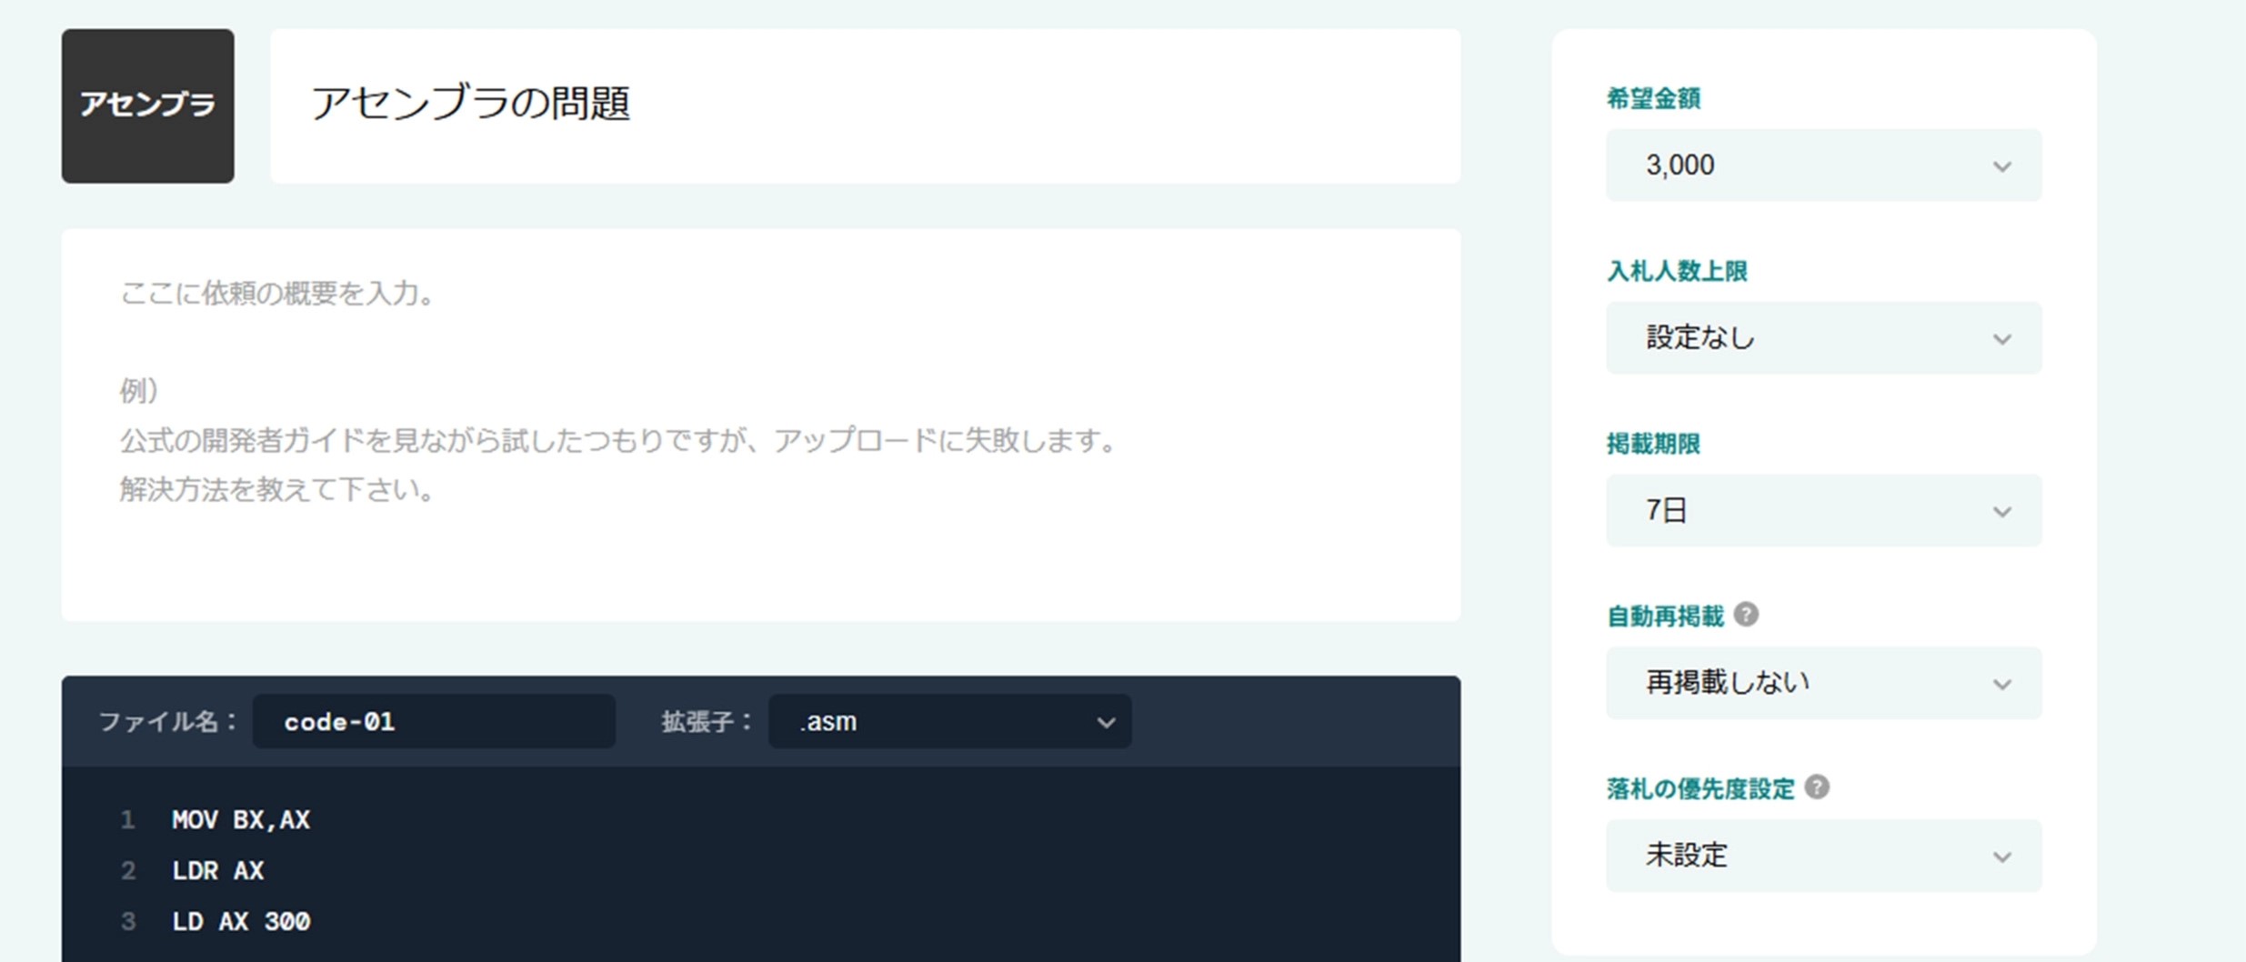
Task: Click the 希望金額 label
Action: point(1653,98)
